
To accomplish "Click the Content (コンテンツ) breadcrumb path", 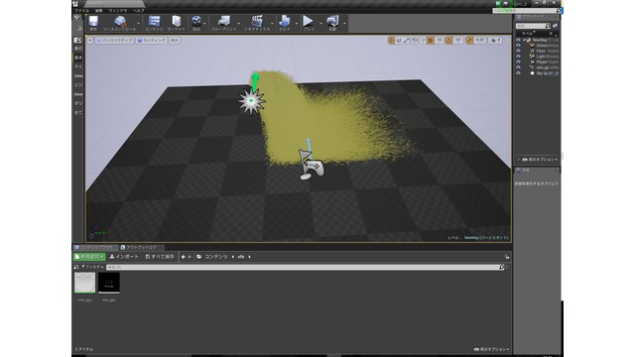I will click(216, 257).
